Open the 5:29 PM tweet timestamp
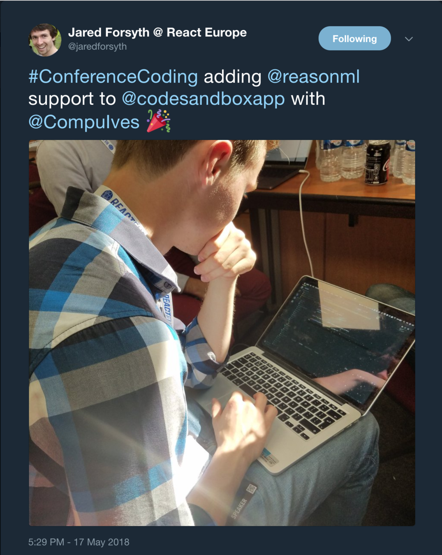 click(46, 542)
